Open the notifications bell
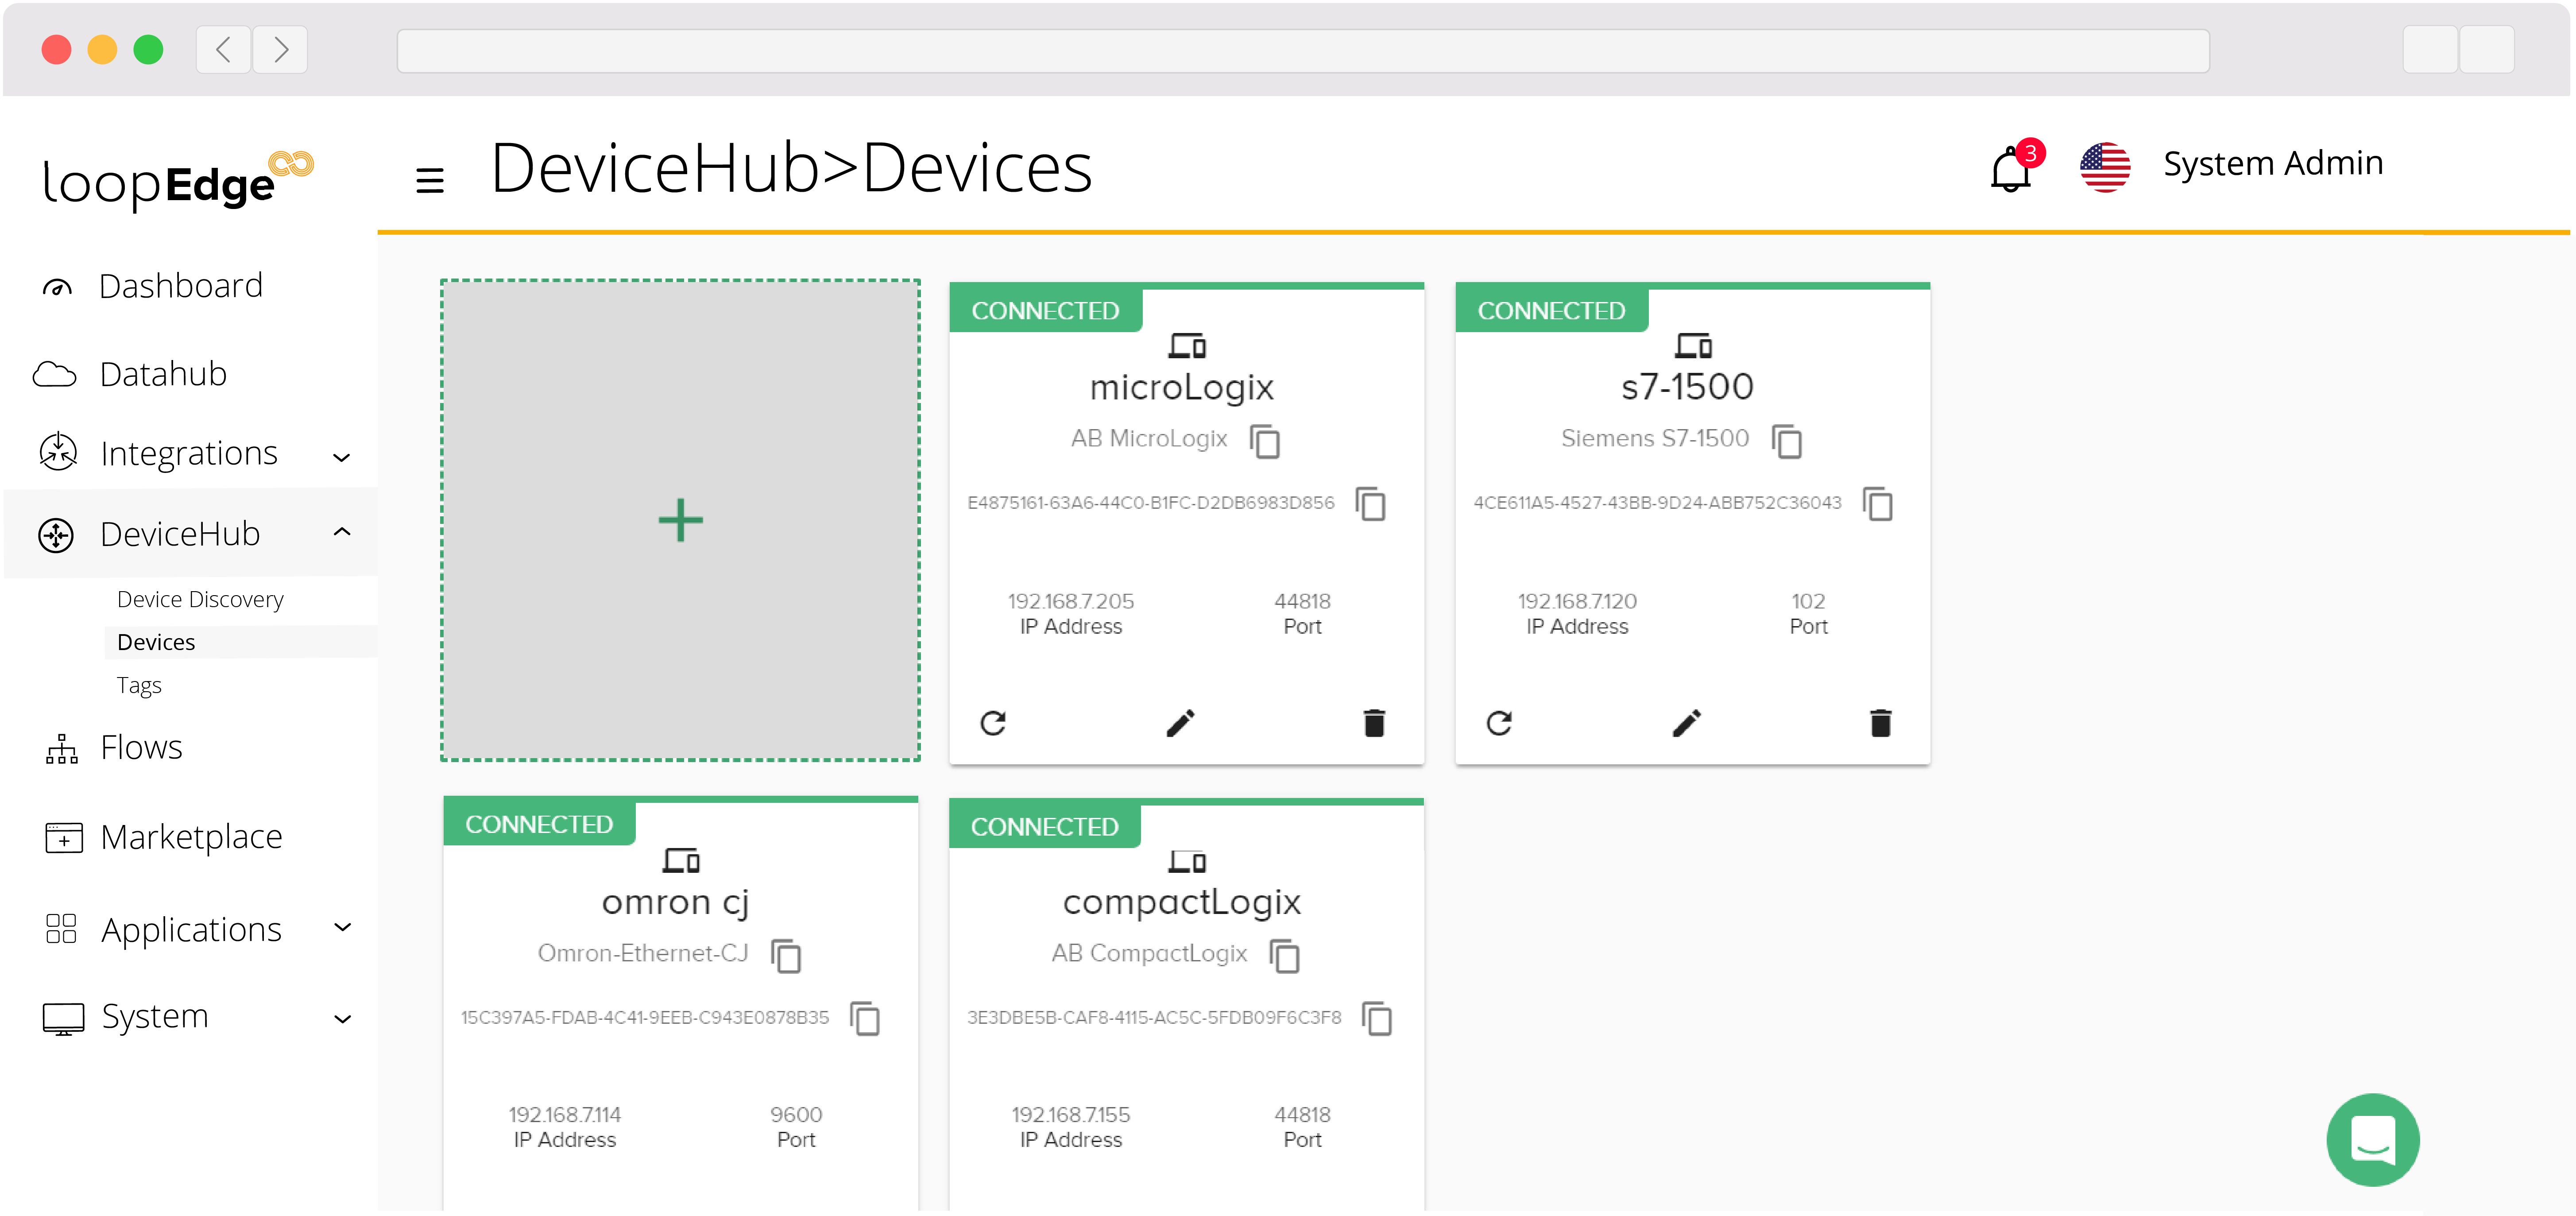The height and width of the screenshot is (1216, 2576). [2010, 169]
